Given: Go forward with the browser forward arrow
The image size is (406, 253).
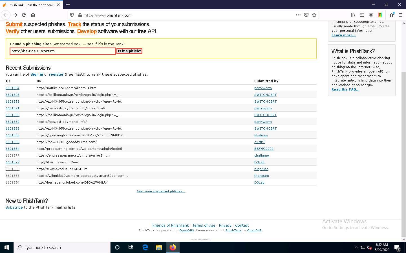Looking at the screenshot, I should (15, 15).
